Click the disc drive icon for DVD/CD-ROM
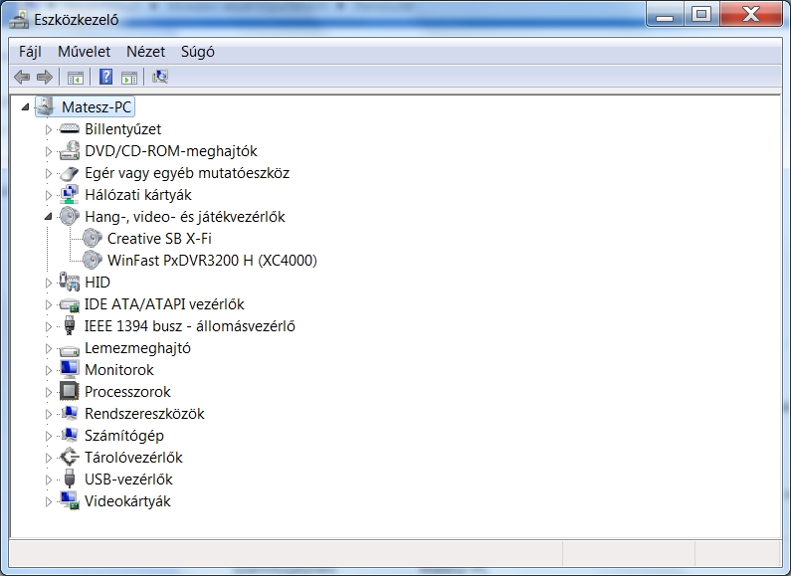Screen dimensions: 791x576 tap(69, 151)
